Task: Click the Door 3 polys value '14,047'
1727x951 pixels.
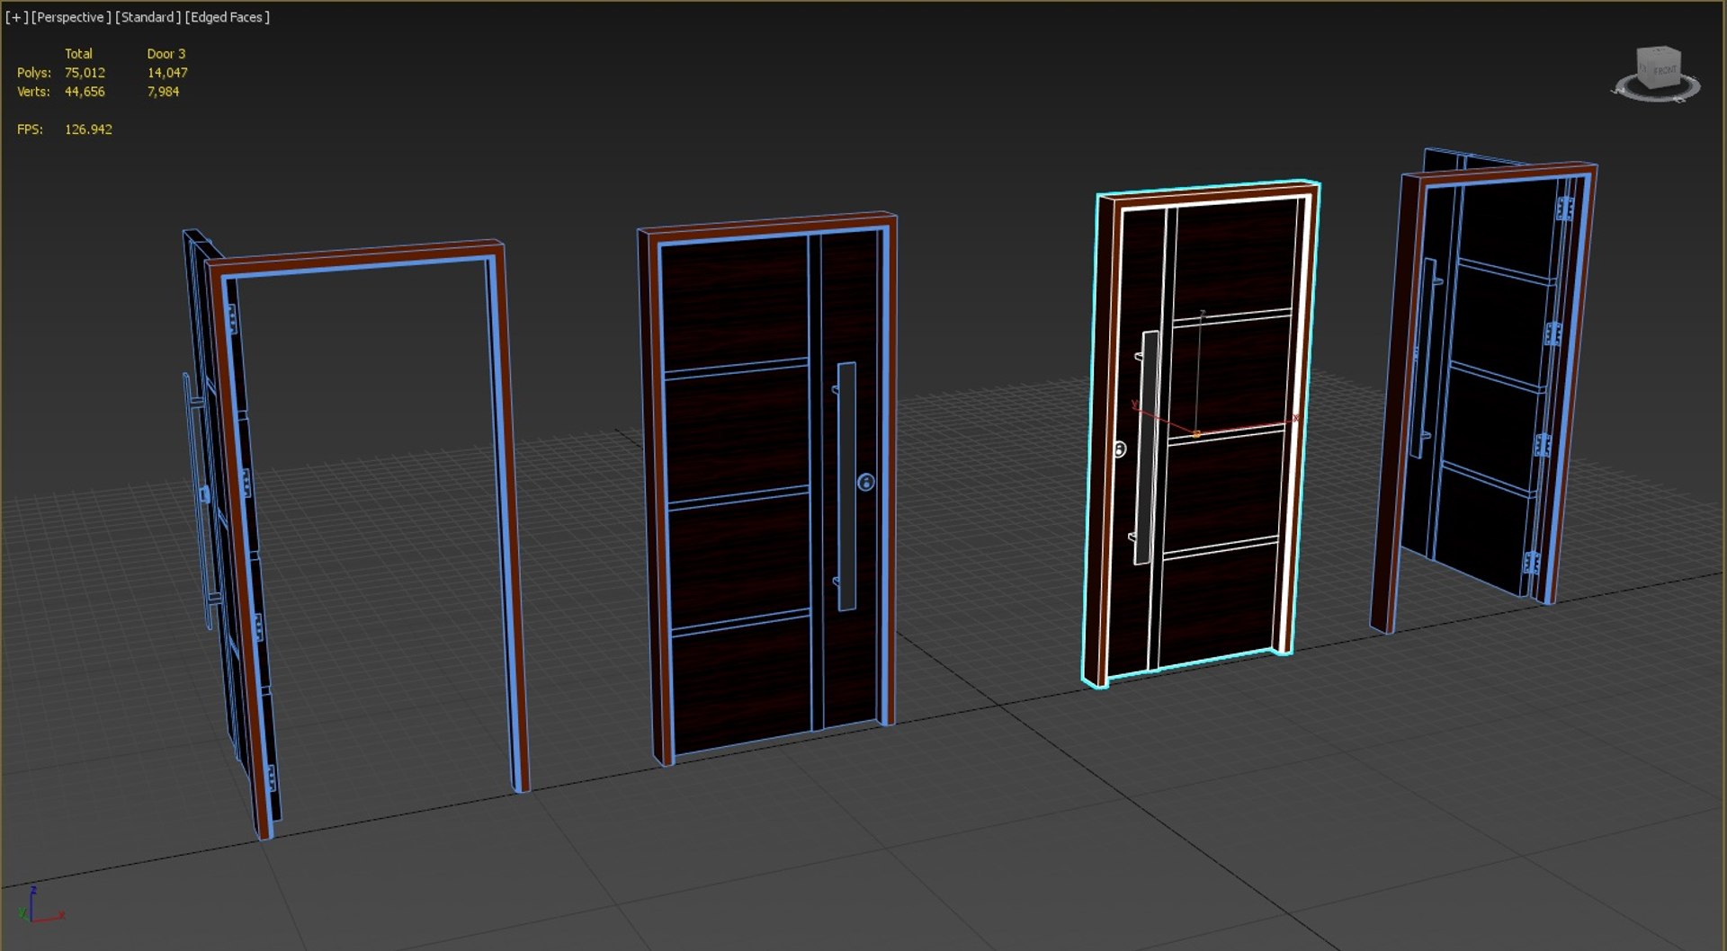Action: pyautogui.click(x=167, y=73)
